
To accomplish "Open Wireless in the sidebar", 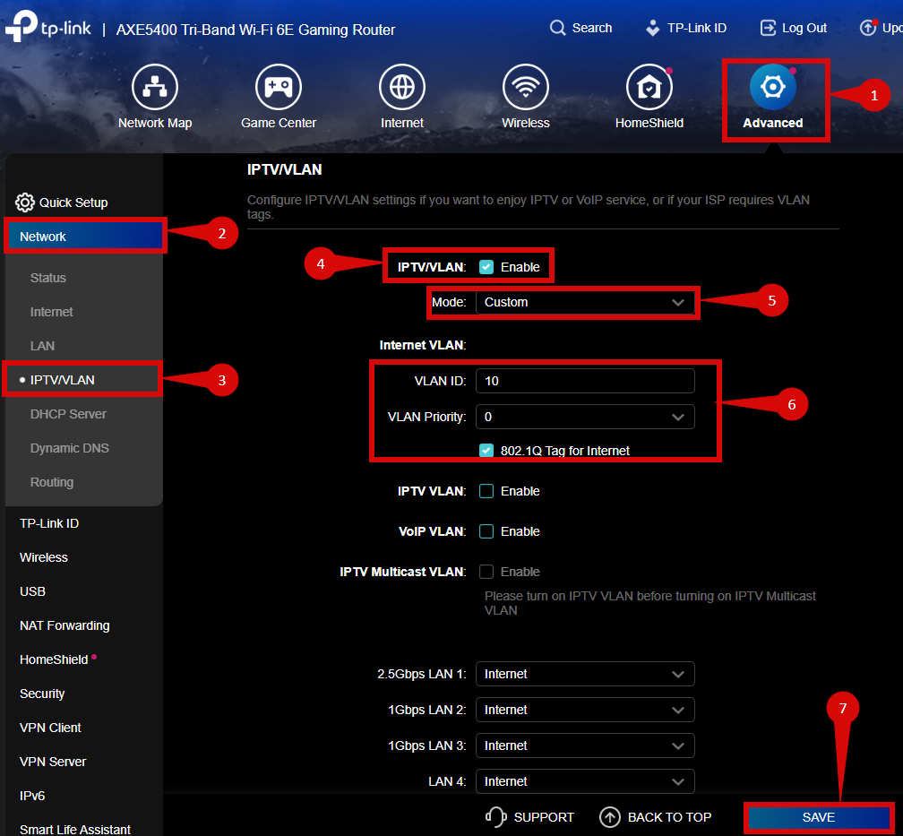I will coord(44,557).
